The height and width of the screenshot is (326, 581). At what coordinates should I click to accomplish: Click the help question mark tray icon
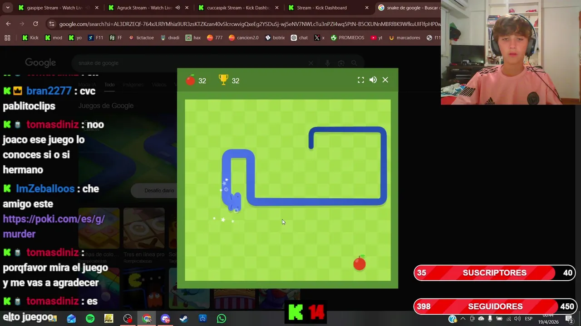(452, 319)
